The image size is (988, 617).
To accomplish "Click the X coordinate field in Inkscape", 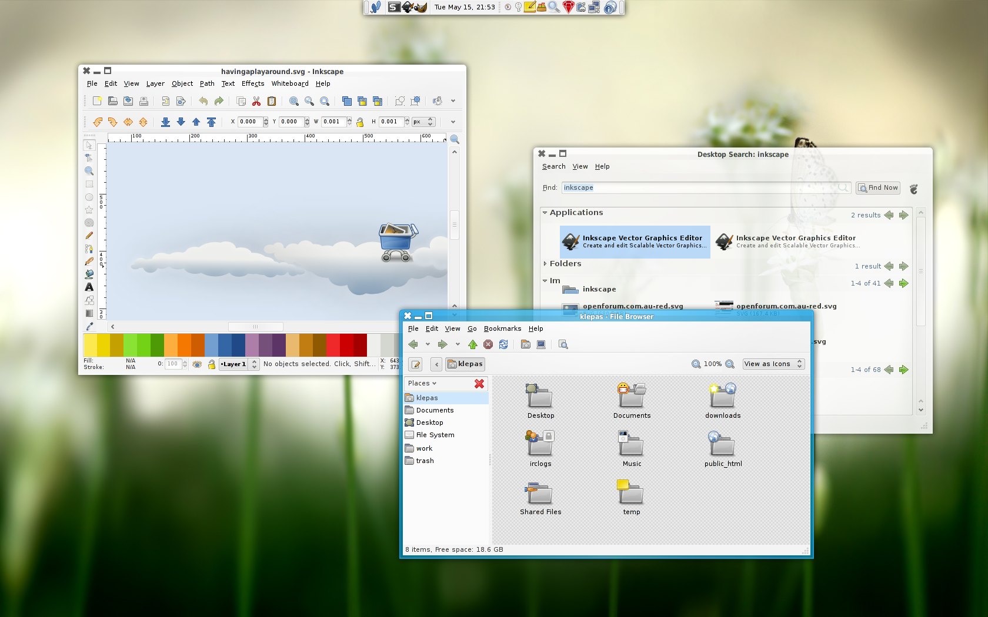I will pos(250,122).
